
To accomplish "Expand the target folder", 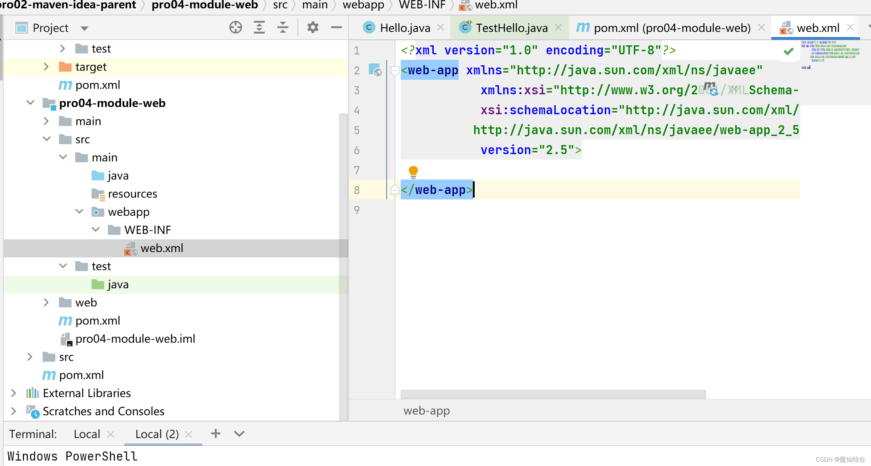I will (46, 67).
